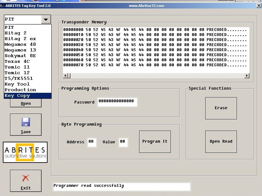Select the highlighted Key Copy option
262x196 pixels.
[x=28, y=96]
